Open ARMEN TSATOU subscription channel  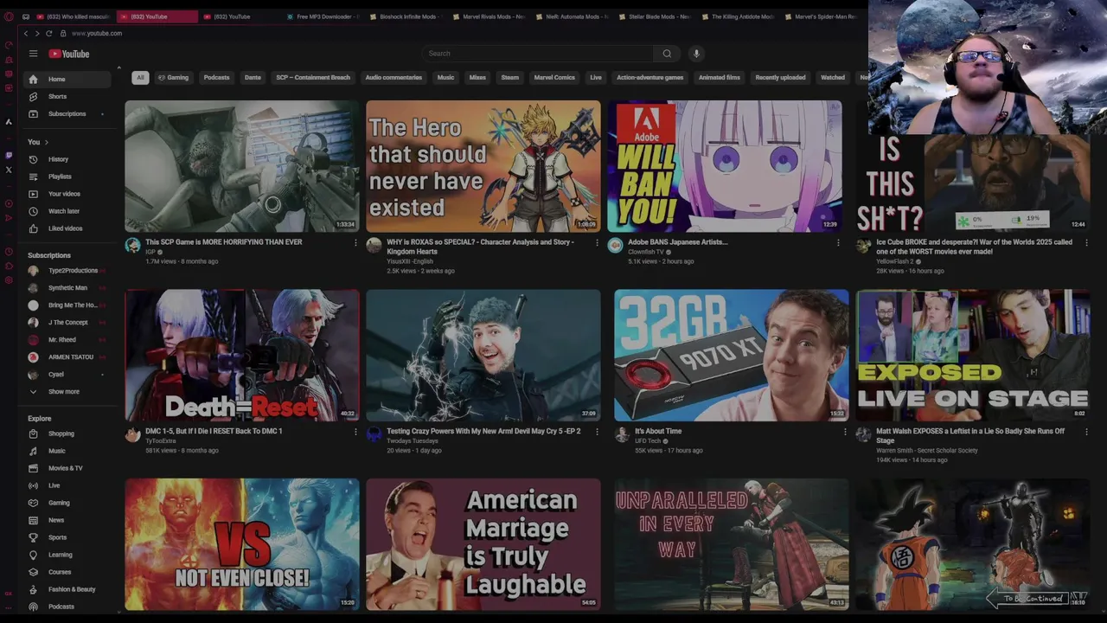point(69,357)
